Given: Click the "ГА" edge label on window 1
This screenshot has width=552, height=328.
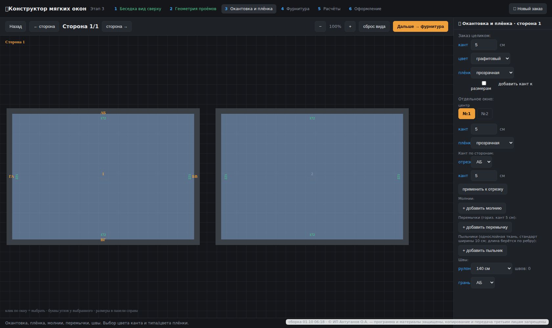Looking at the screenshot, I should click(x=11, y=177).
